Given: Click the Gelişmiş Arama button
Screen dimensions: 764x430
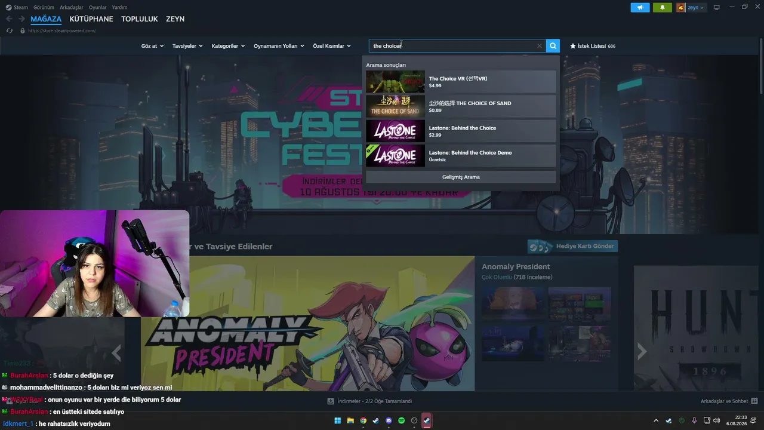Looking at the screenshot, I should coord(461,177).
